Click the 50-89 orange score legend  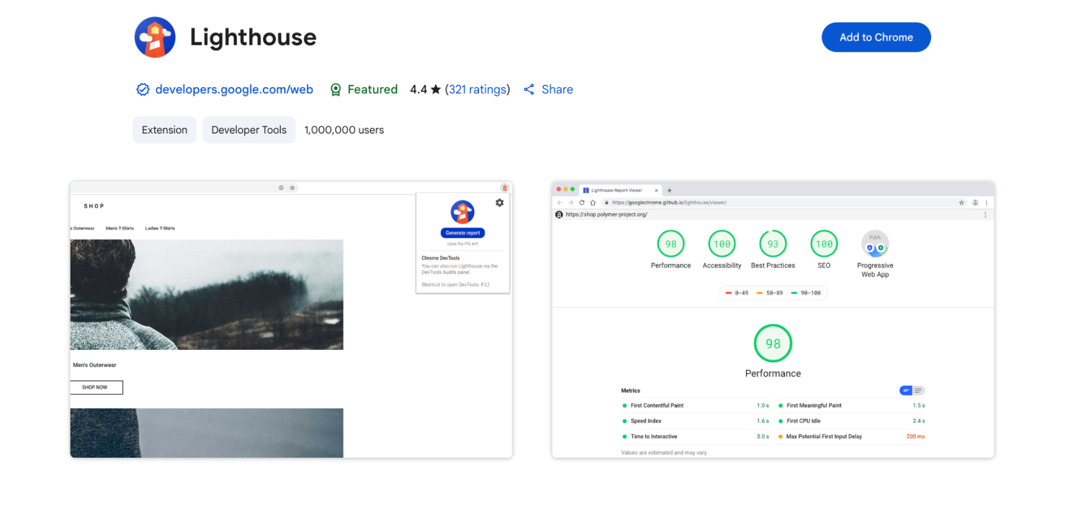point(770,293)
